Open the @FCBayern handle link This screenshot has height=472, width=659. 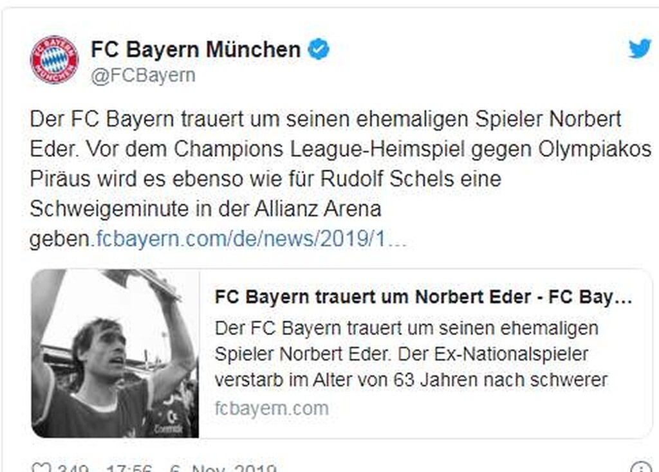tap(143, 75)
